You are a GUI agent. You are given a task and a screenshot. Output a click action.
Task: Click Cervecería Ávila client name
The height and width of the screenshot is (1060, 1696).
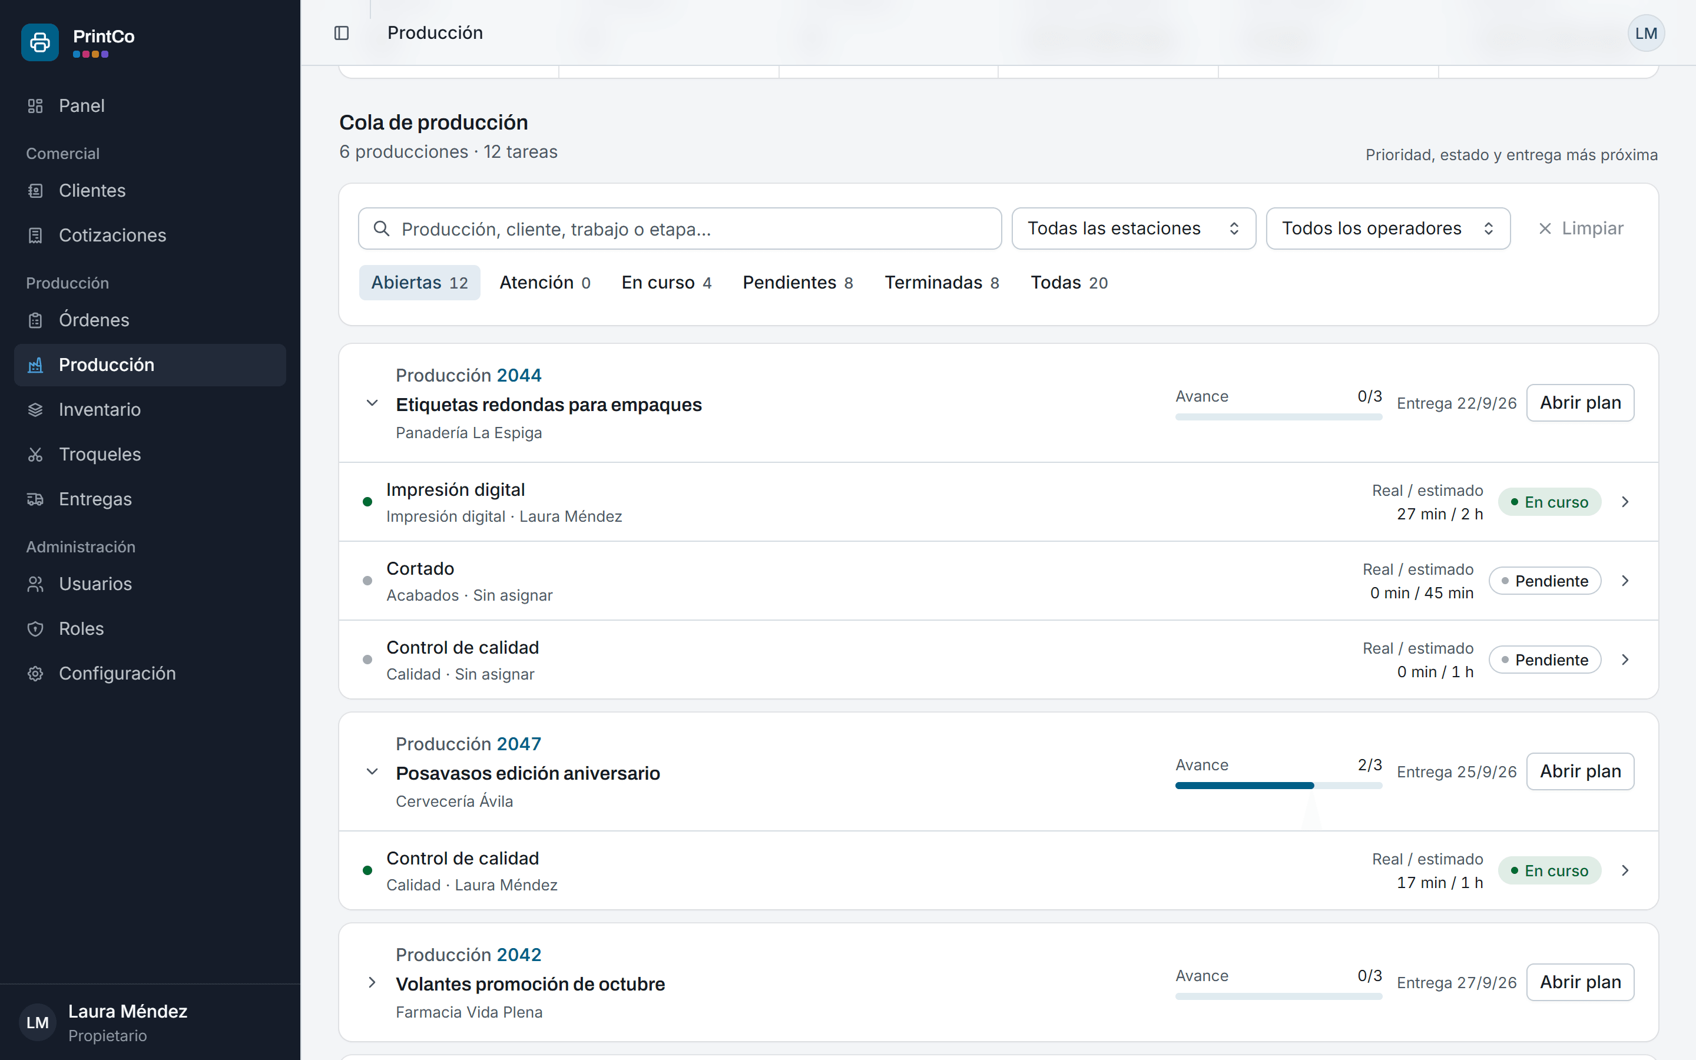pos(454,801)
